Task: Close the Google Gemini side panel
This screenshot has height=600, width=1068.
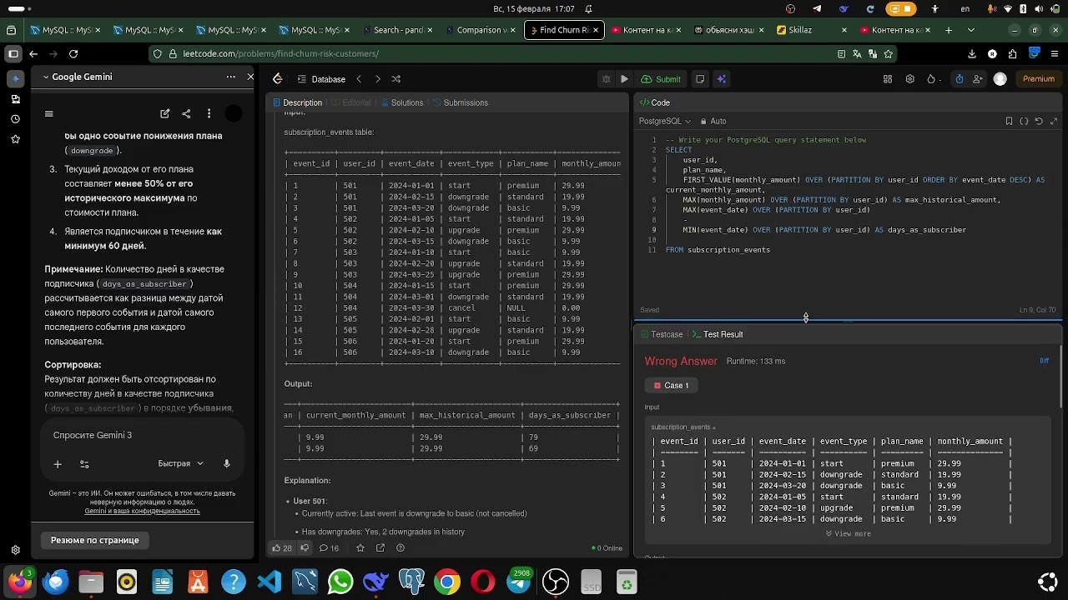Action: click(250, 77)
